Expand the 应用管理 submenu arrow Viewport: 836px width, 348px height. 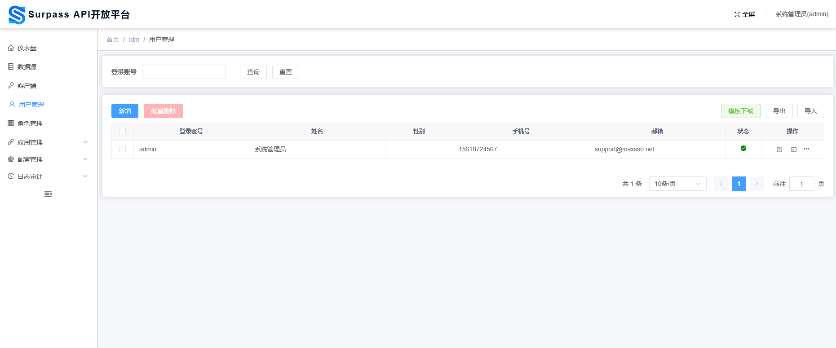coord(85,142)
